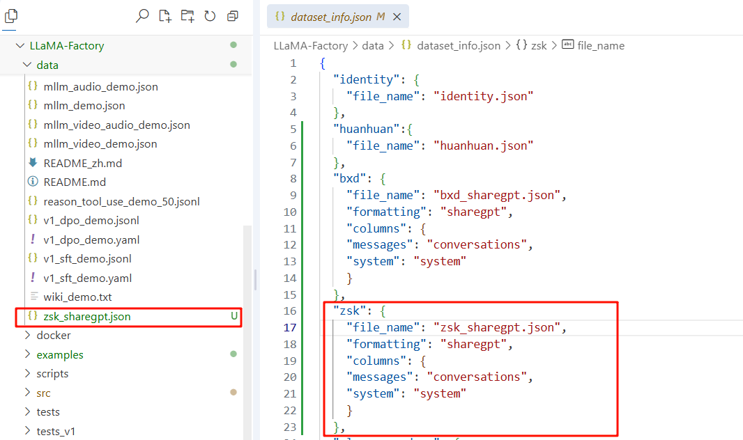Viewport: 743px width, 440px height.
Task: Expand the examples folder
Action: pyautogui.click(x=59, y=354)
